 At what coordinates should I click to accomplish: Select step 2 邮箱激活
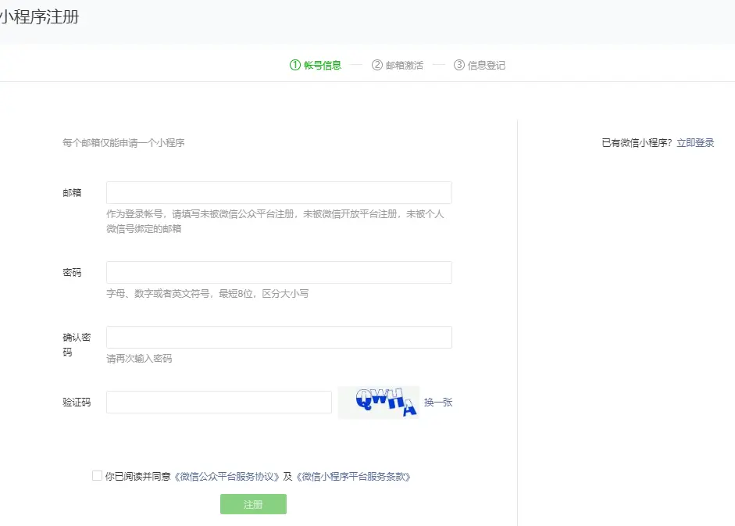[x=398, y=65]
